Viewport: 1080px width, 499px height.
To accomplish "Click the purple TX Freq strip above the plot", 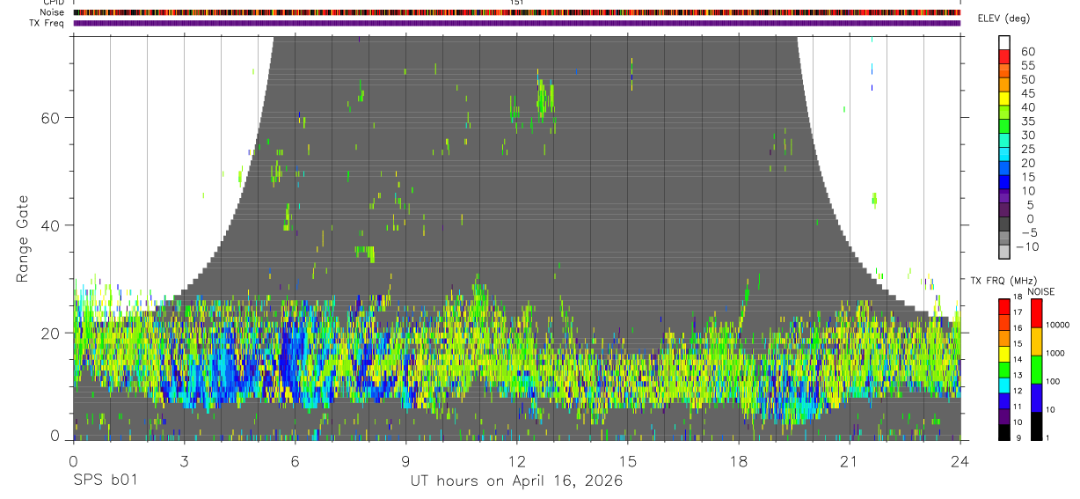I will [516, 23].
